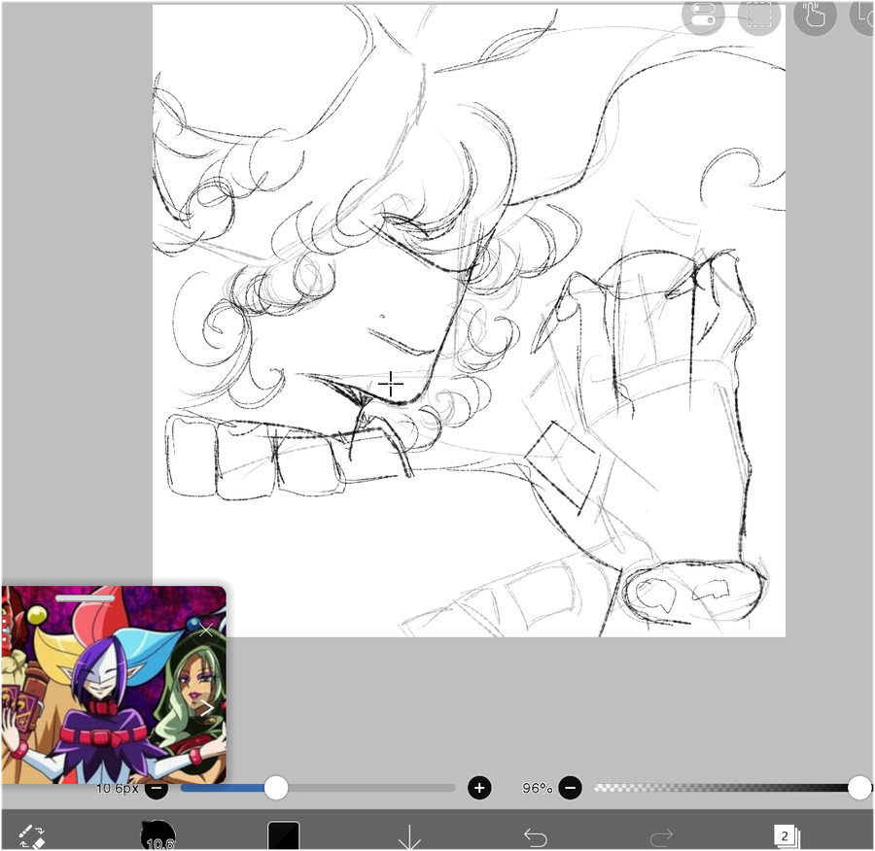The image size is (875, 851).
Task: Open the selection area tool
Action: point(759,15)
